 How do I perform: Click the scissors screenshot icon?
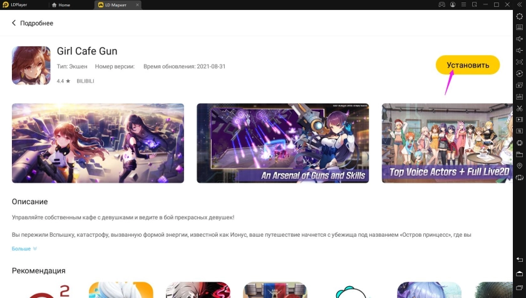519,108
